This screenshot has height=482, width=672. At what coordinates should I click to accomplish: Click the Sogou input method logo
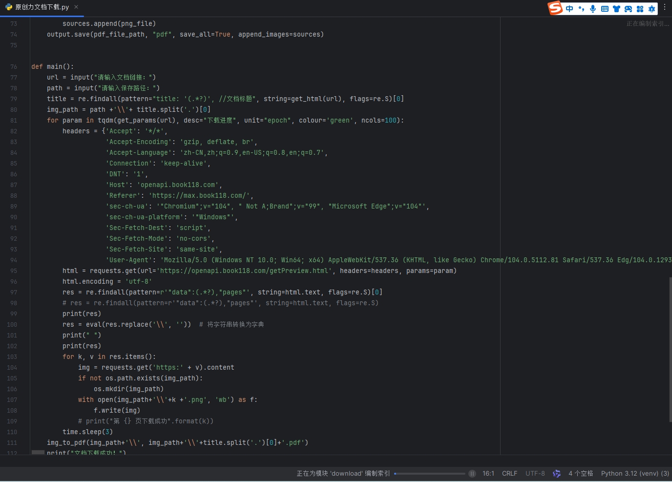point(555,8)
